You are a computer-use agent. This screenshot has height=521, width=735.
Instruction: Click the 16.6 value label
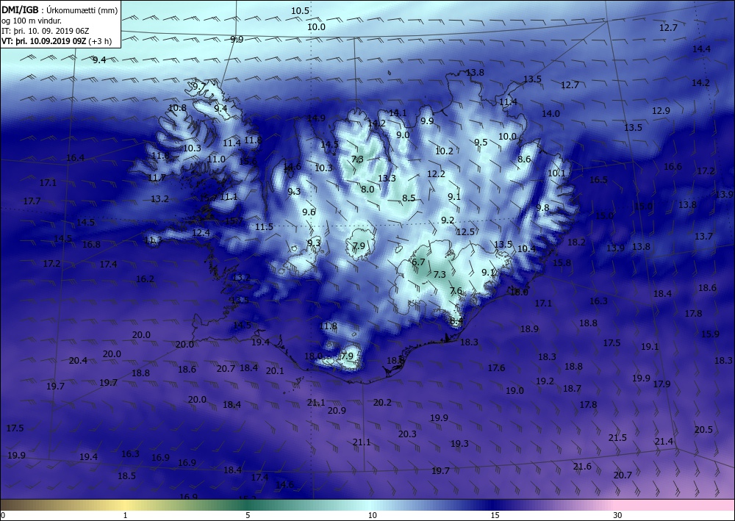coord(673,166)
